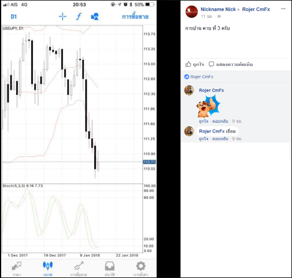Reply to the dog sticker comment
The width and height of the screenshot is (292, 278).
pyautogui.click(x=220, y=121)
